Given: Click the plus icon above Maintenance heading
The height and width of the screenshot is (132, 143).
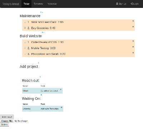Looking at the screenshot, I should (41, 12).
